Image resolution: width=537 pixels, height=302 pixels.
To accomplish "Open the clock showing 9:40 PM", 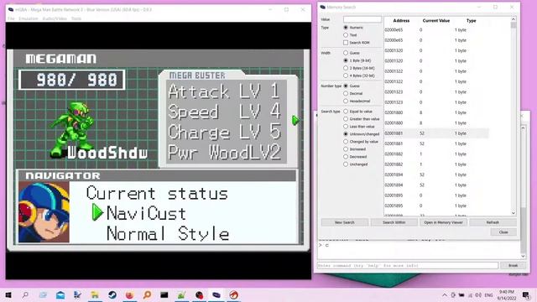I will click(507, 294).
